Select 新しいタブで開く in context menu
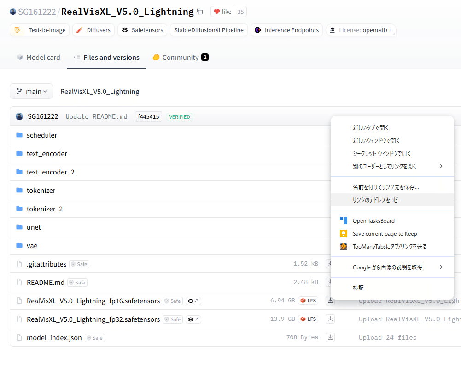 click(392, 128)
